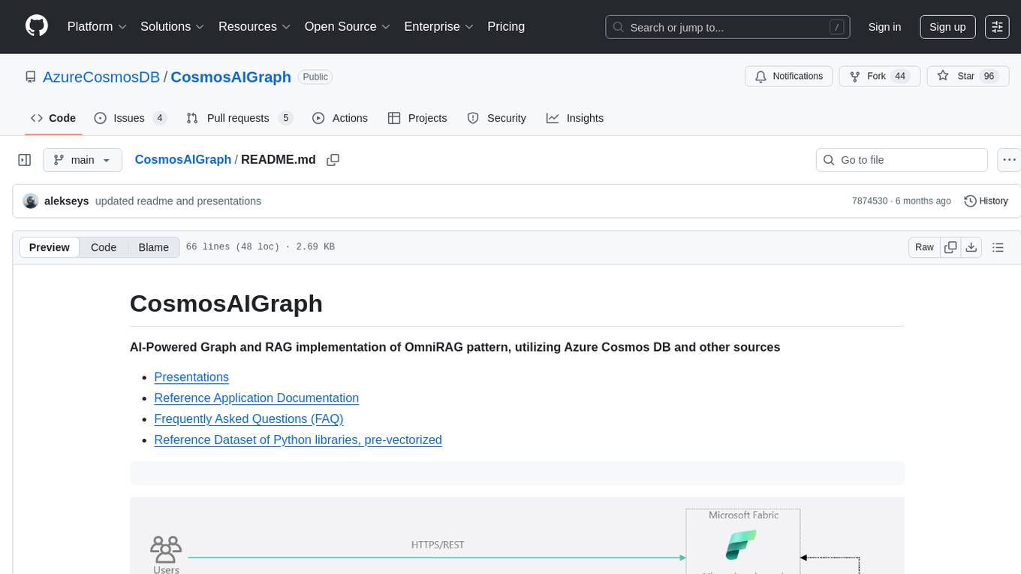Open the Presentations link

point(191,377)
